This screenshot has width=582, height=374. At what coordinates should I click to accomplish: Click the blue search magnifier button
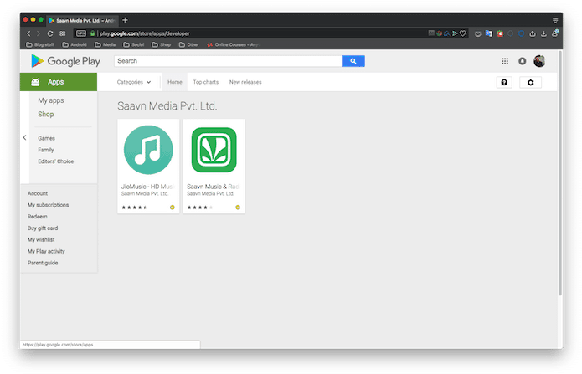(x=353, y=61)
